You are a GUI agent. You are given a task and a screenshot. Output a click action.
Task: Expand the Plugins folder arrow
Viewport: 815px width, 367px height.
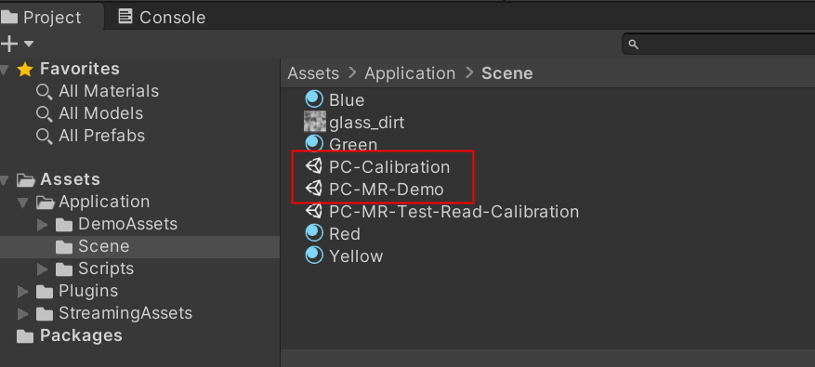(x=22, y=292)
